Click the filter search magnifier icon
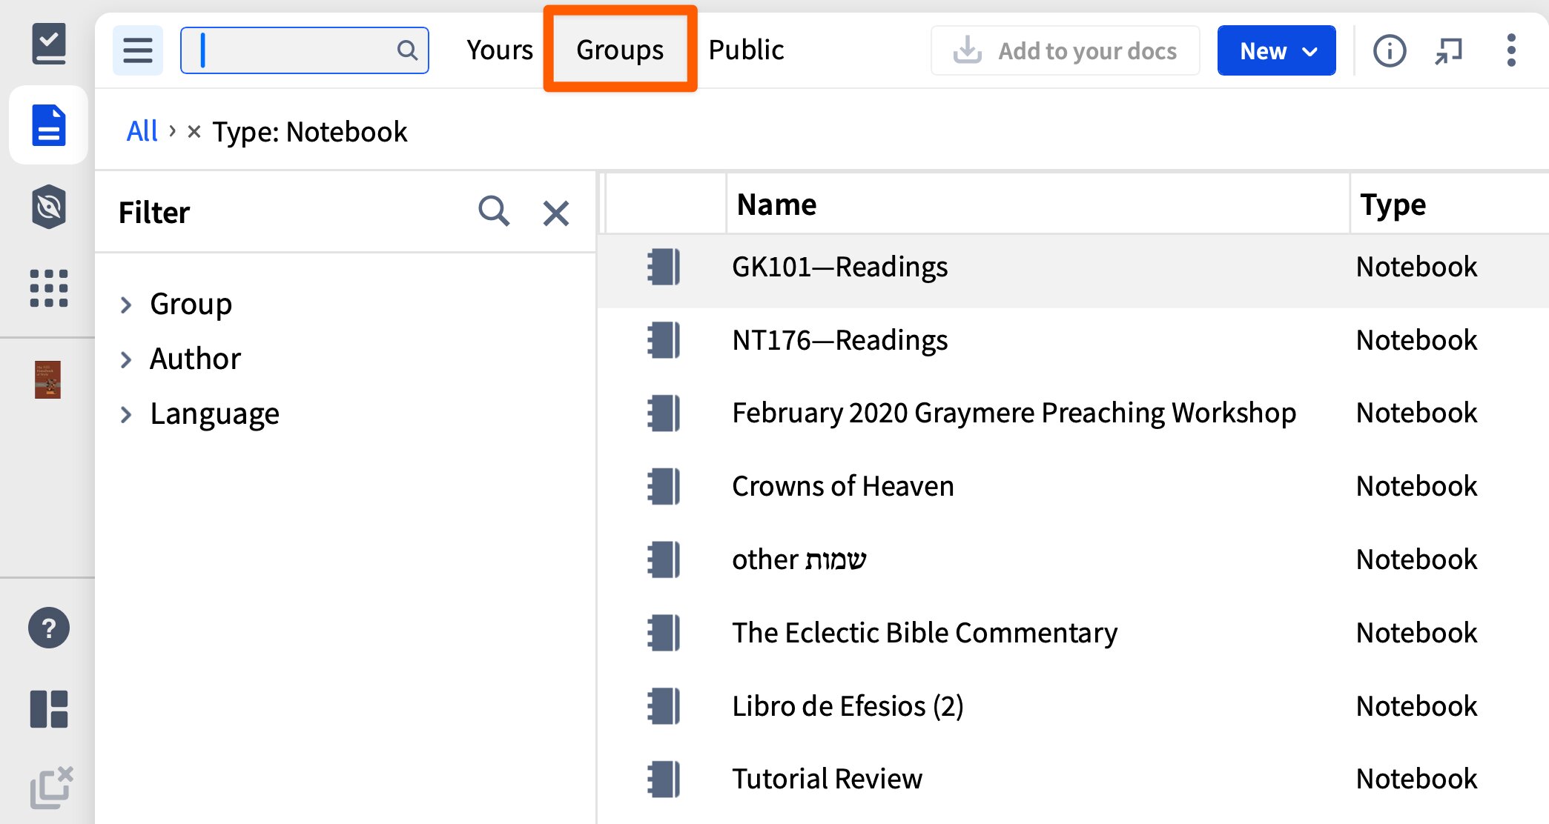The height and width of the screenshot is (824, 1549). coord(494,212)
